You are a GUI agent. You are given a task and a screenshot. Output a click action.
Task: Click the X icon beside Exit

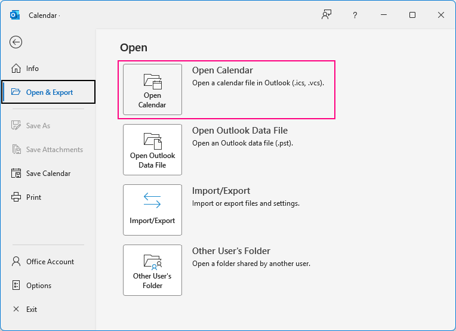(16, 309)
